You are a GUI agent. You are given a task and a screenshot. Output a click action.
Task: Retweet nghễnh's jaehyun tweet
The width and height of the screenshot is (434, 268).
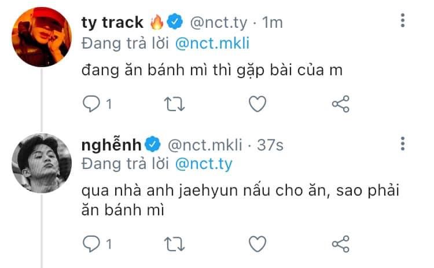pos(173,243)
